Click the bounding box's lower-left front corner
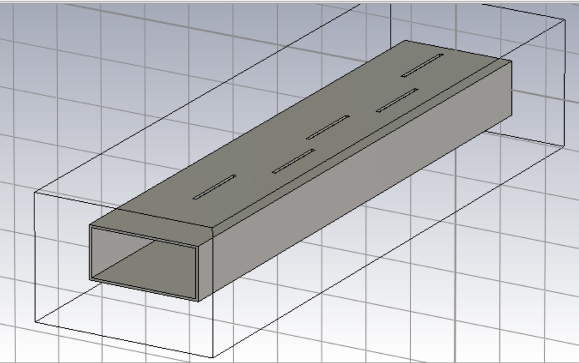 click(37, 324)
